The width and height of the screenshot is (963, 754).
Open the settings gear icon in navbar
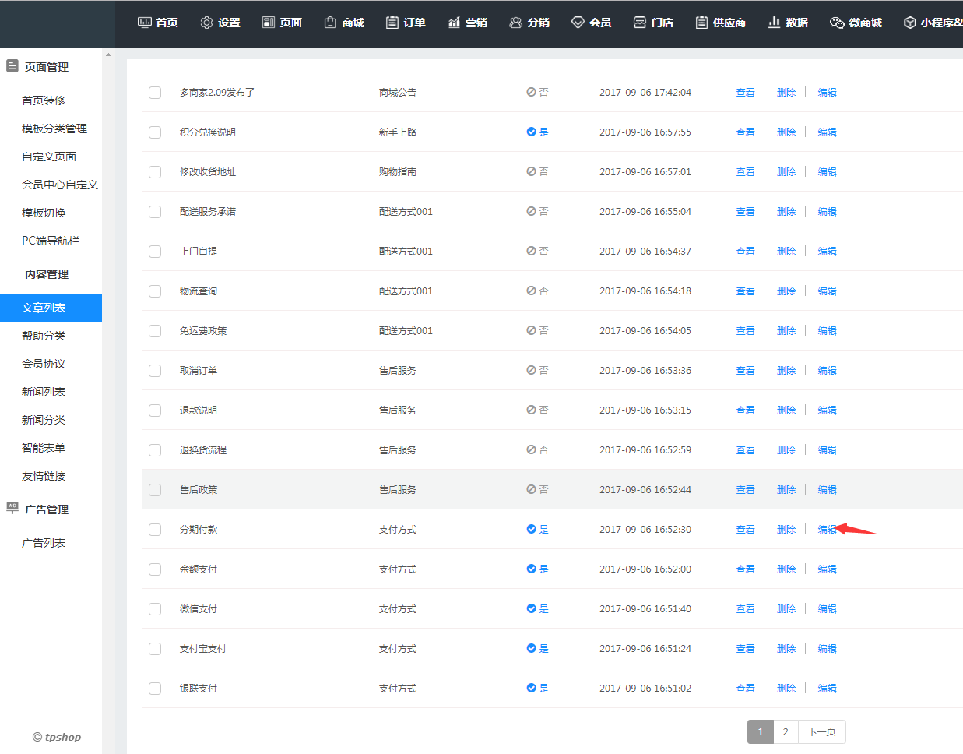pyautogui.click(x=206, y=23)
